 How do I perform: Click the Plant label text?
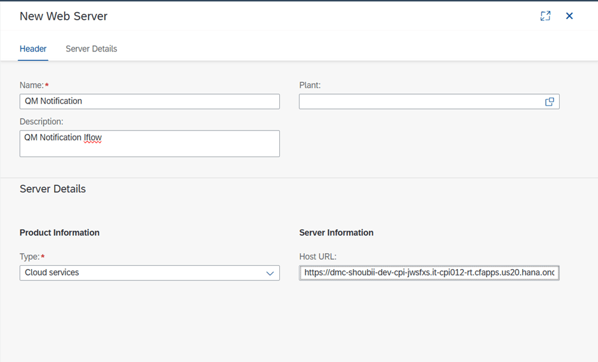pyautogui.click(x=310, y=85)
